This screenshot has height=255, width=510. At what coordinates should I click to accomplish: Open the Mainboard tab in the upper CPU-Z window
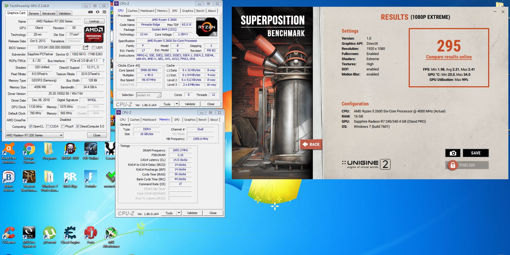click(x=147, y=11)
